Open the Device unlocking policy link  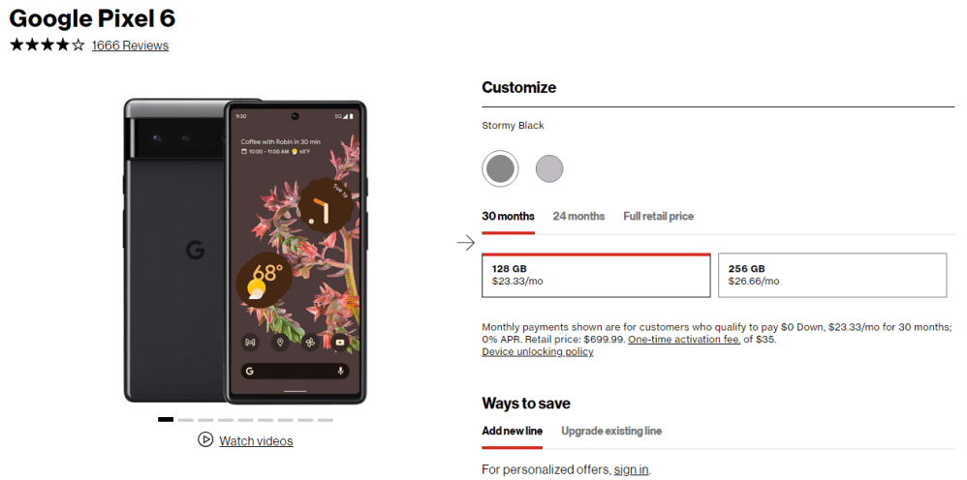[537, 351]
